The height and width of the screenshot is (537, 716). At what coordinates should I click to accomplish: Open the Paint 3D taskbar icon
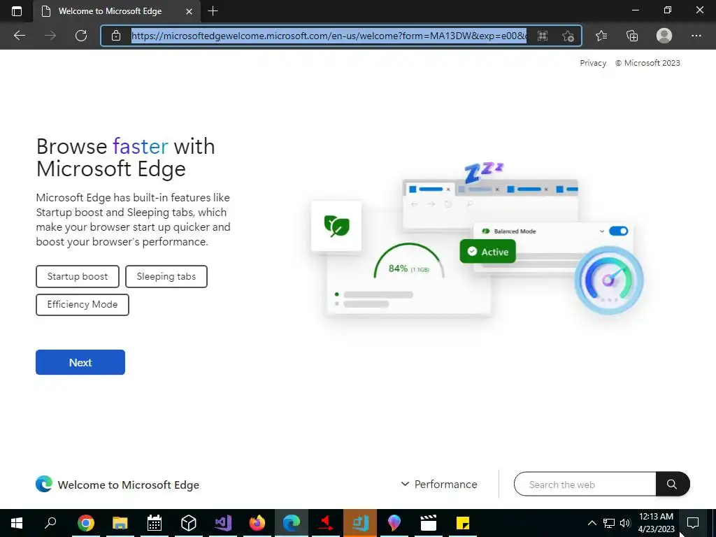point(394,523)
